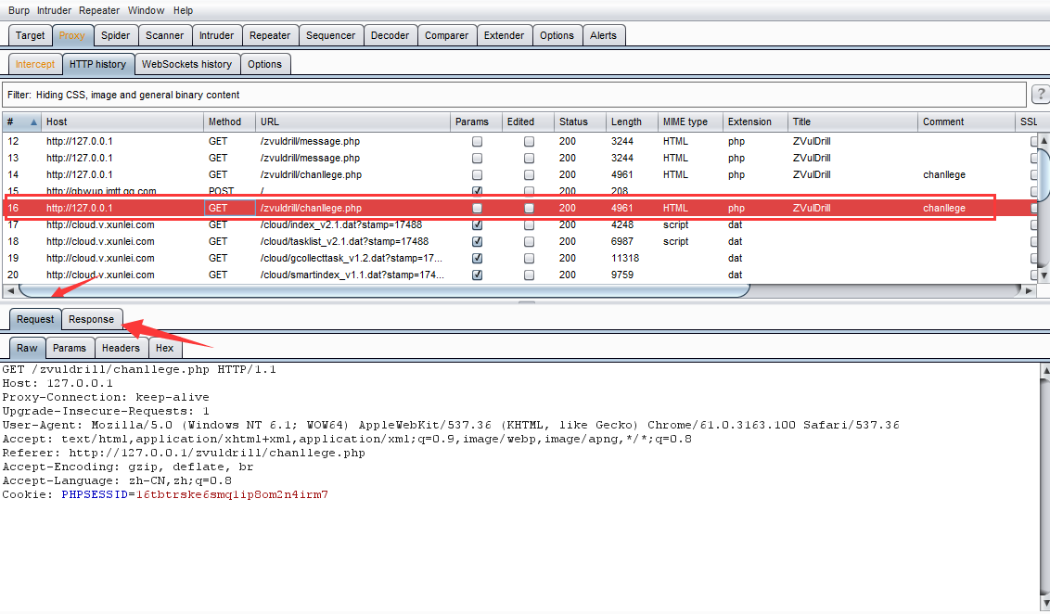
Task: Toggle Params checkbox in selected row 16
Action: click(477, 209)
